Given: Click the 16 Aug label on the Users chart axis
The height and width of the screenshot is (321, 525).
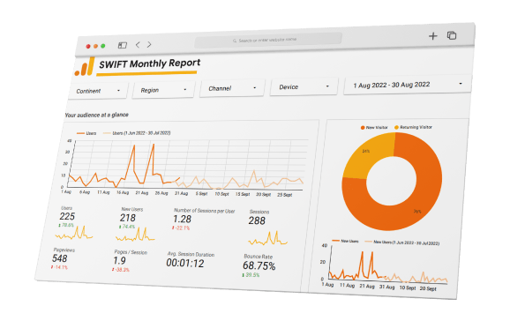Looking at the screenshot, I should (x=123, y=192).
